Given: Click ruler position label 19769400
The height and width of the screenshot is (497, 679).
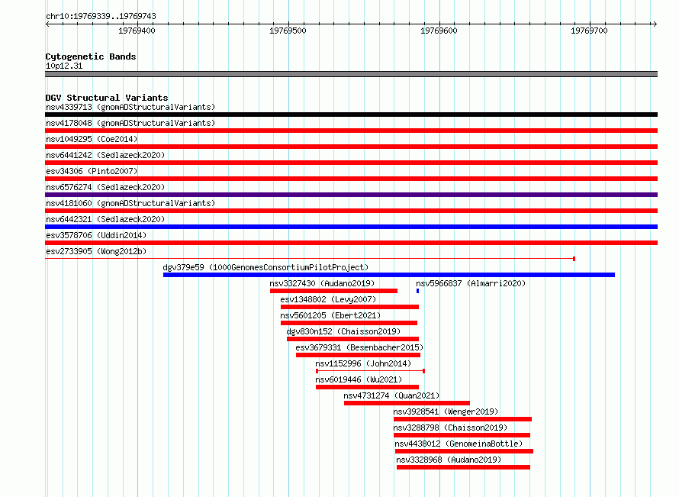Looking at the screenshot, I should 137,31.
